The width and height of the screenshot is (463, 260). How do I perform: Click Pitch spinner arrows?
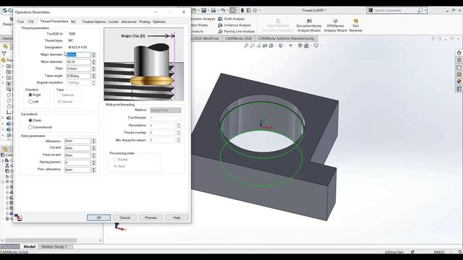point(93,69)
